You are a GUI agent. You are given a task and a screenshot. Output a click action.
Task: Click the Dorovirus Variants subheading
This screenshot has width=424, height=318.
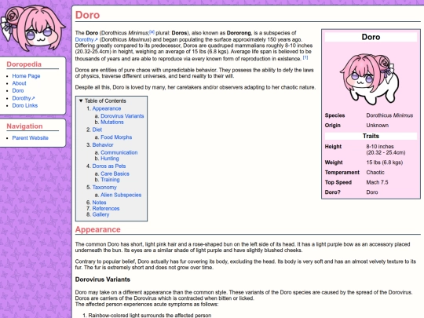tap(103, 280)
